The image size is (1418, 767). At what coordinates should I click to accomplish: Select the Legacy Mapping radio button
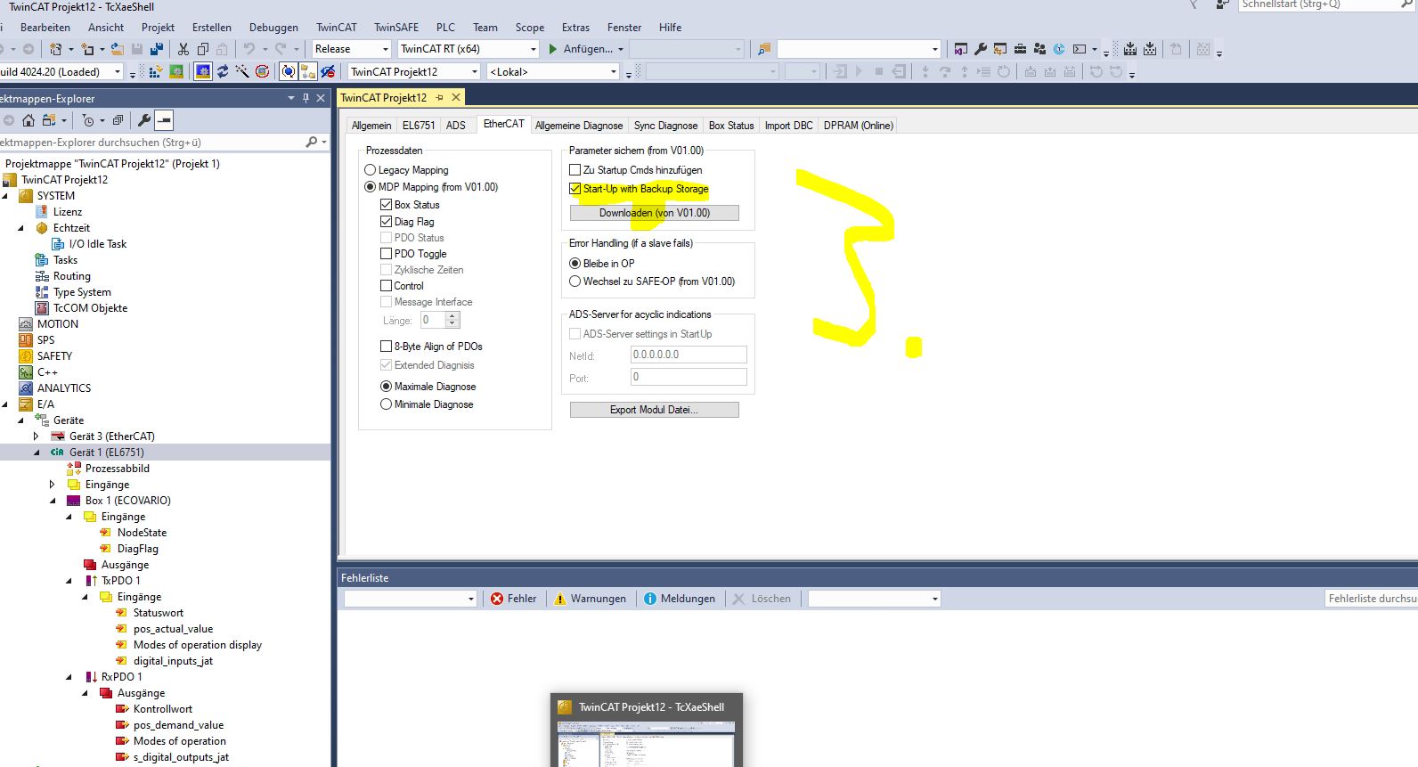pos(371,170)
